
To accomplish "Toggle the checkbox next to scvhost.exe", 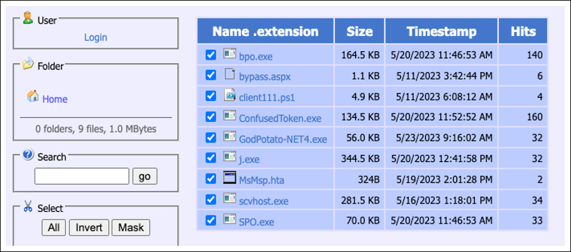I will [x=210, y=199].
